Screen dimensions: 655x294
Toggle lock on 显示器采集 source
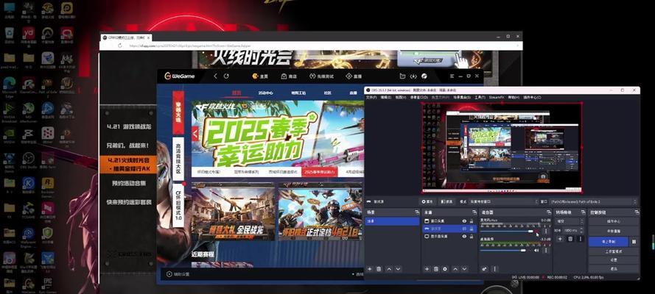[472, 236]
